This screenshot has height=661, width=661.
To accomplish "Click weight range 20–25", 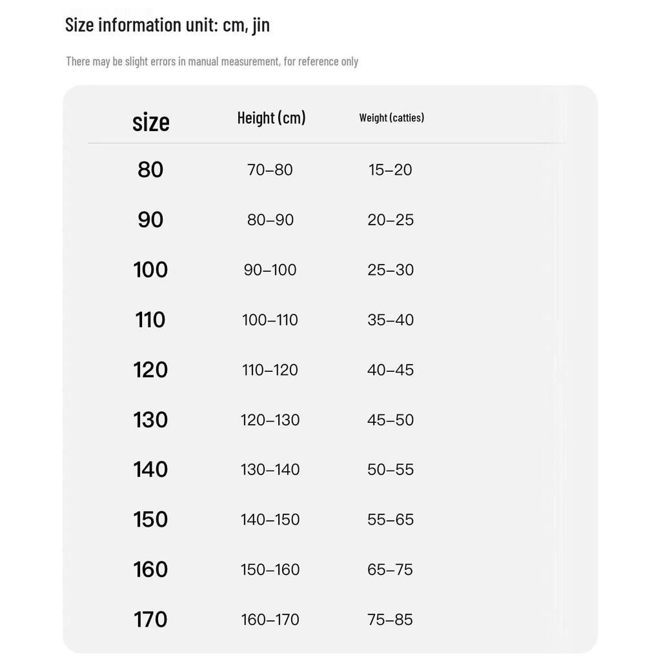I will (x=391, y=219).
